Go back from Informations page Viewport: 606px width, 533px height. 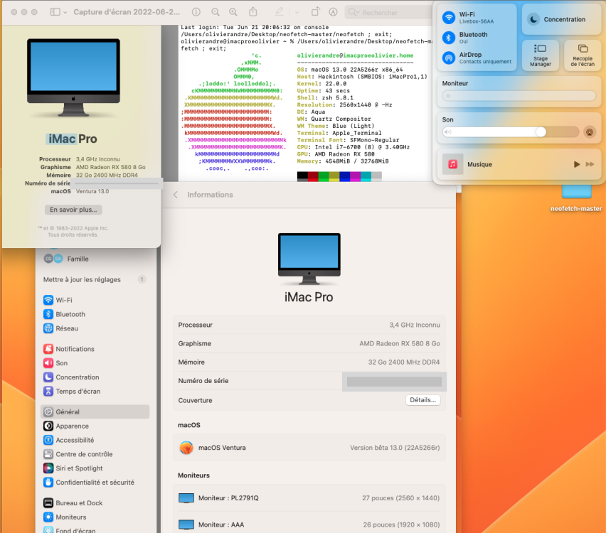[x=176, y=195]
